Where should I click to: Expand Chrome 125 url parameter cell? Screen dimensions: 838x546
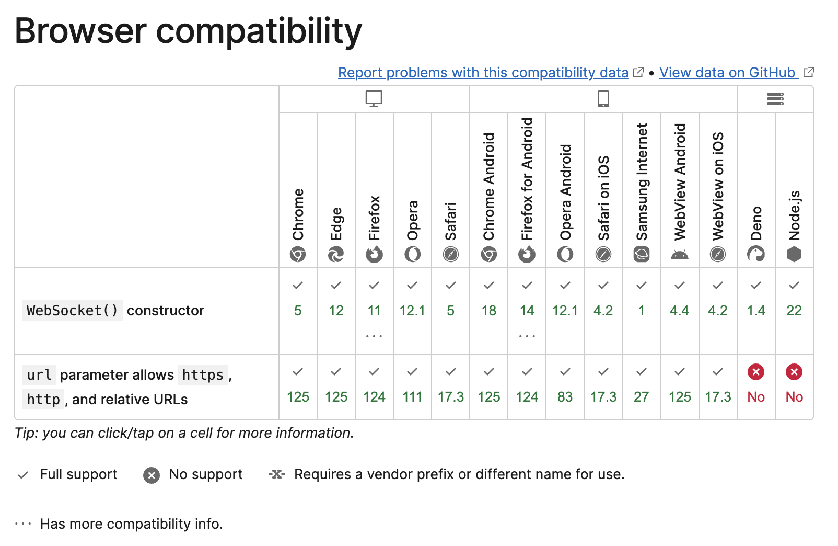tap(298, 387)
